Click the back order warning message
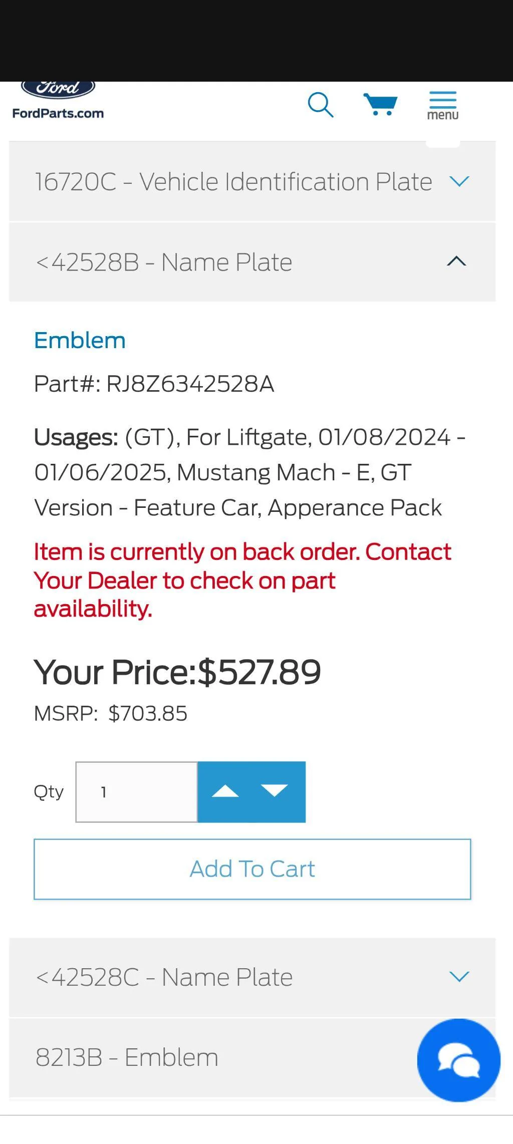The image size is (513, 1144). click(242, 580)
